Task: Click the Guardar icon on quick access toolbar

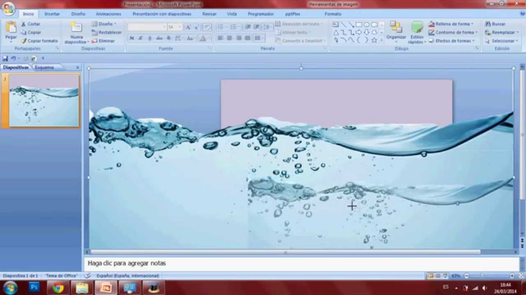Action: point(5,58)
